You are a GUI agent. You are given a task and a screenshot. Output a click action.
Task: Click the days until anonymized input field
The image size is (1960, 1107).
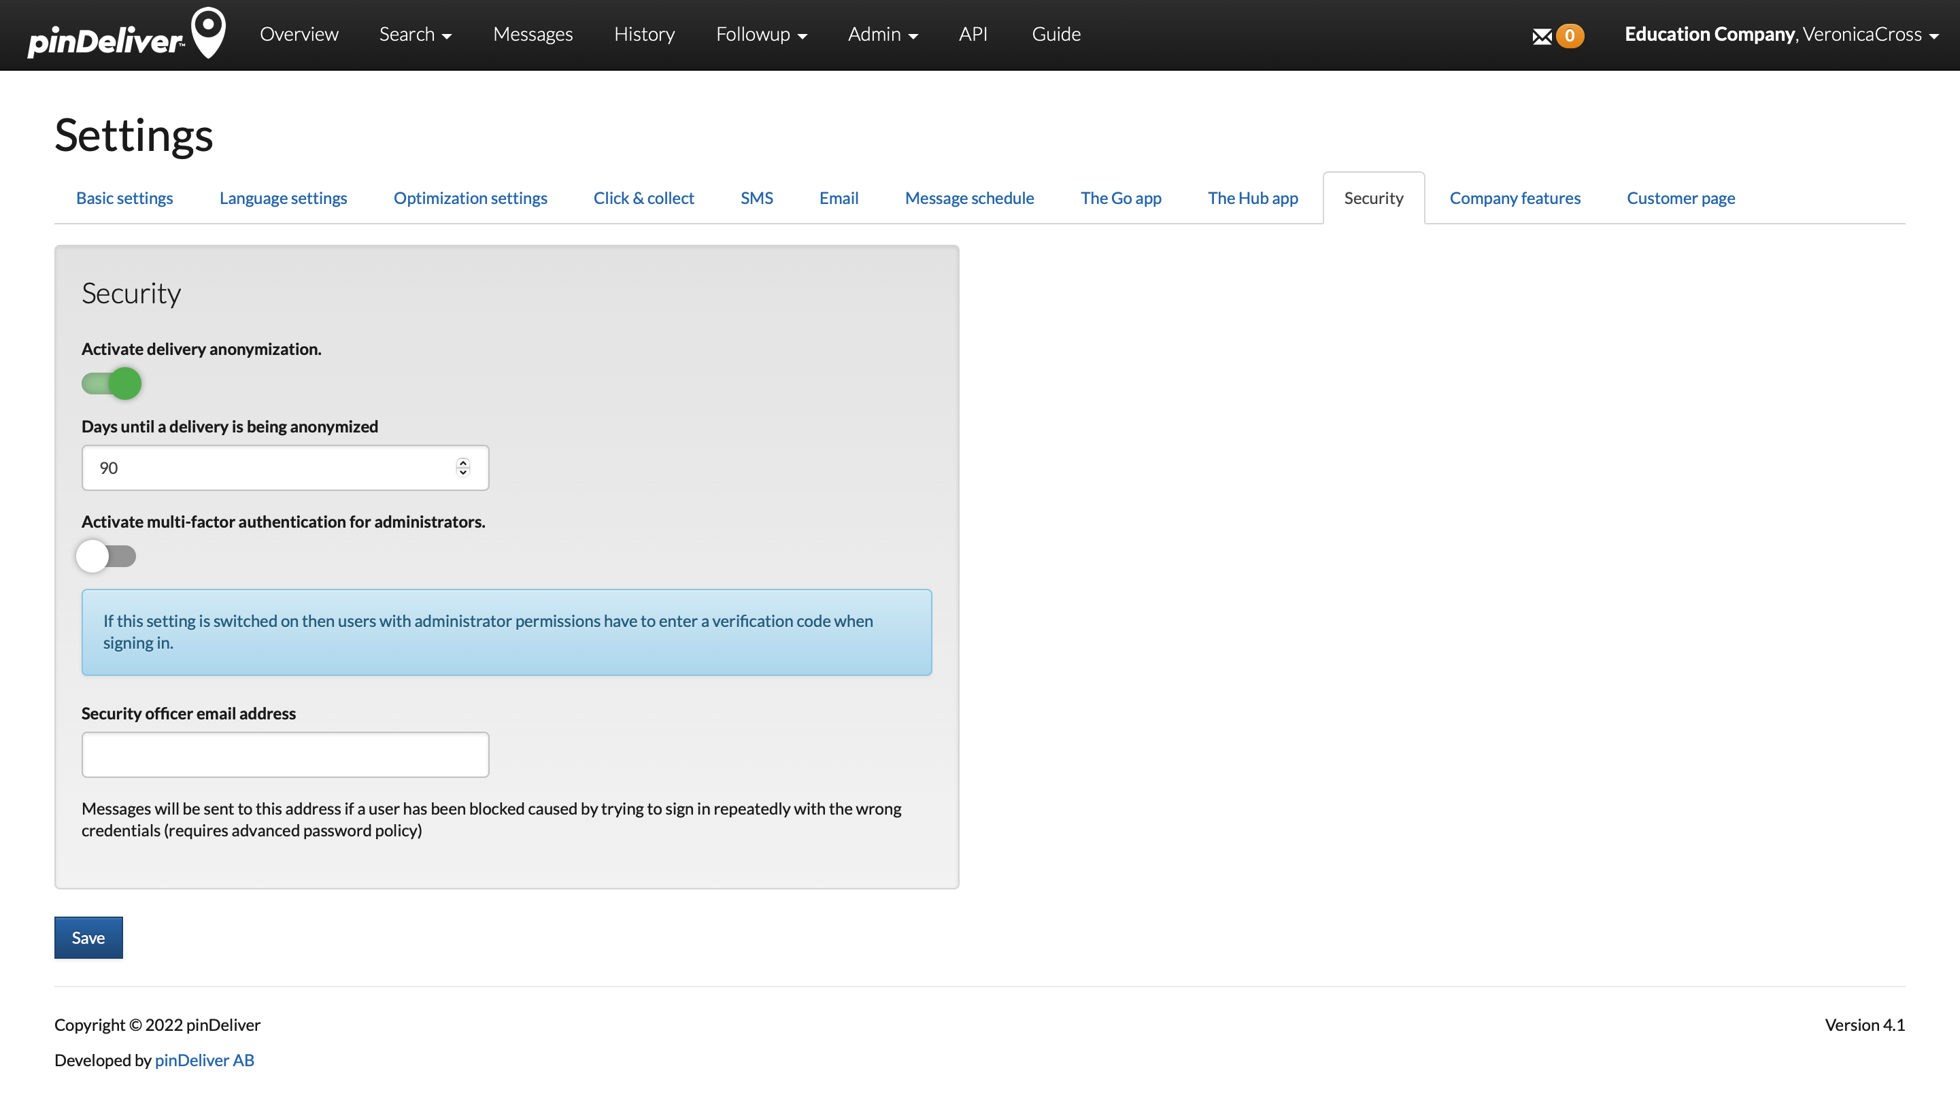pyautogui.click(x=286, y=467)
